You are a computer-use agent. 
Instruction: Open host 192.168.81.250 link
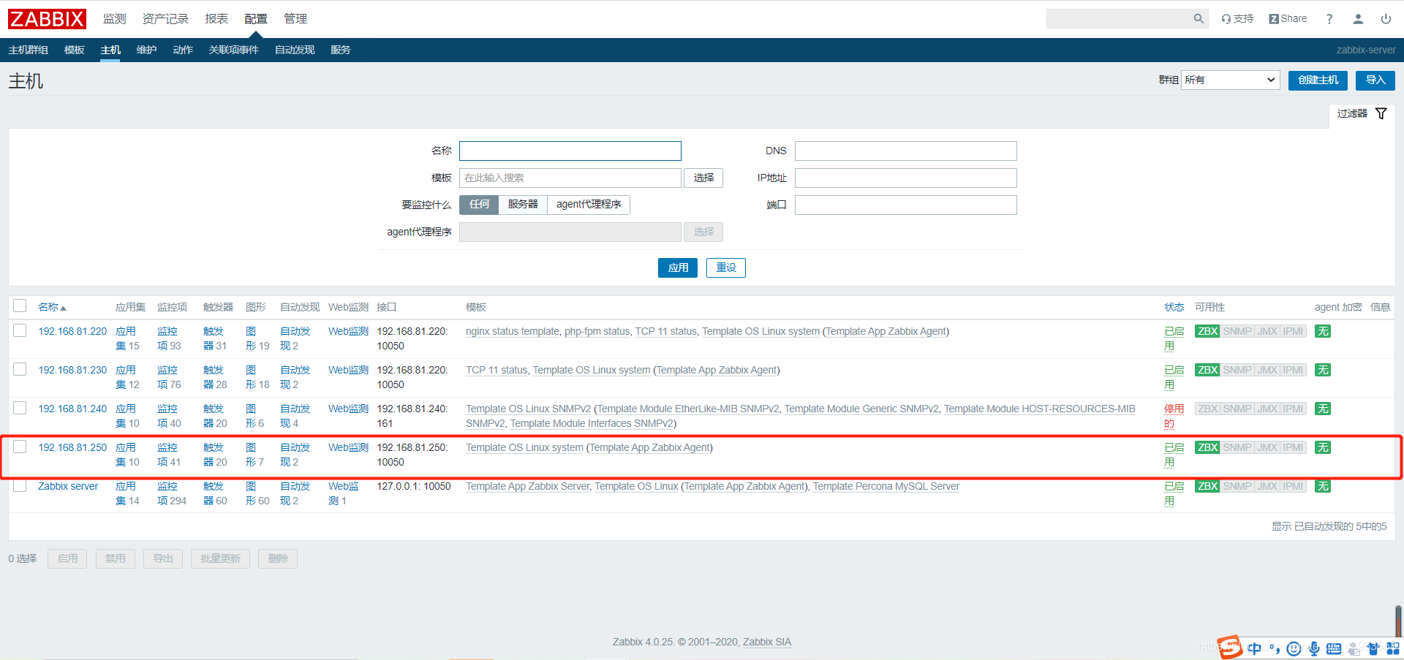pyautogui.click(x=72, y=447)
